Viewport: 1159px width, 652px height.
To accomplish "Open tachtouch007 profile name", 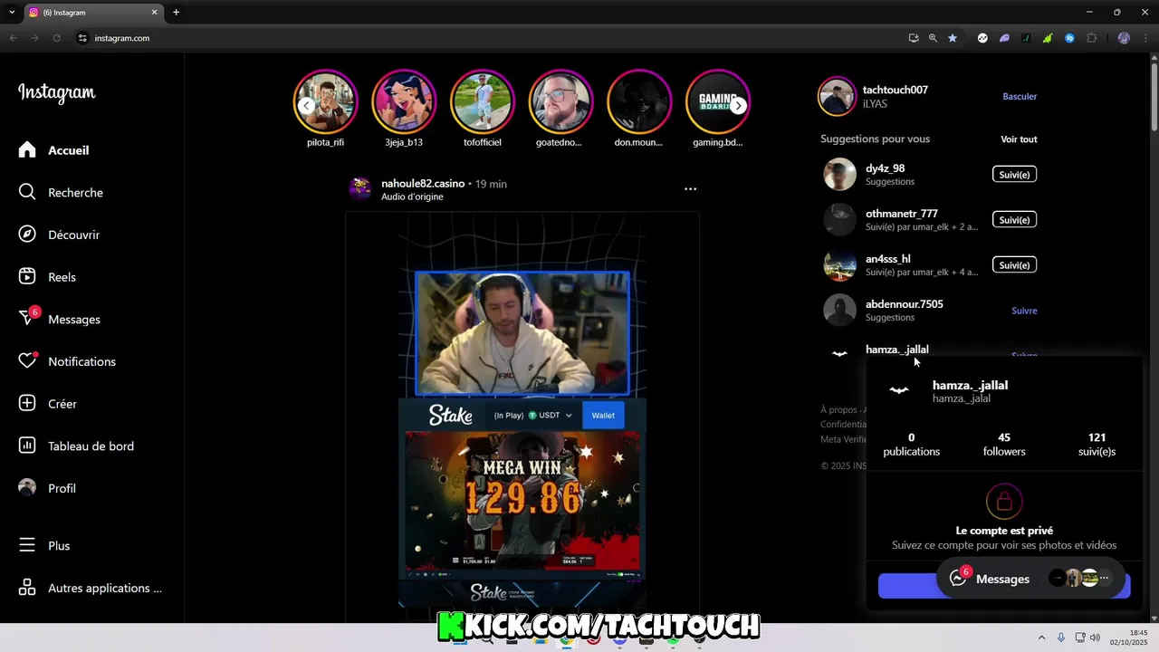I will (x=895, y=91).
